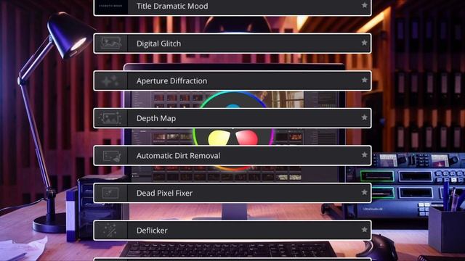Favorite the Title Dramatic Mood effect star
The width and height of the screenshot is (465, 261).
(x=365, y=5)
